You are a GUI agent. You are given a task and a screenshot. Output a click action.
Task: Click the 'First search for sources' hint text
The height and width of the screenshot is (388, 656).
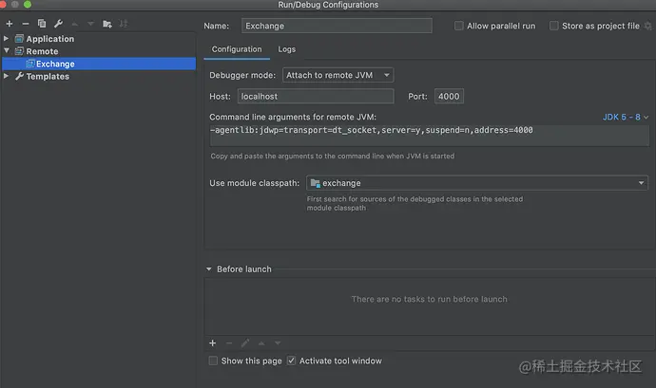point(415,203)
